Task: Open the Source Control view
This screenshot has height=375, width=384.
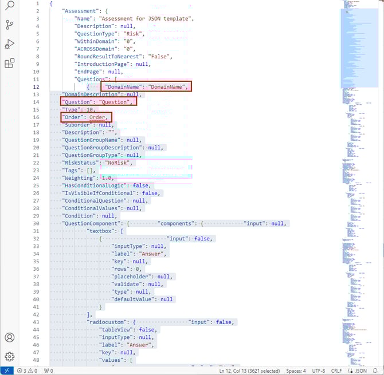Action: (9, 25)
